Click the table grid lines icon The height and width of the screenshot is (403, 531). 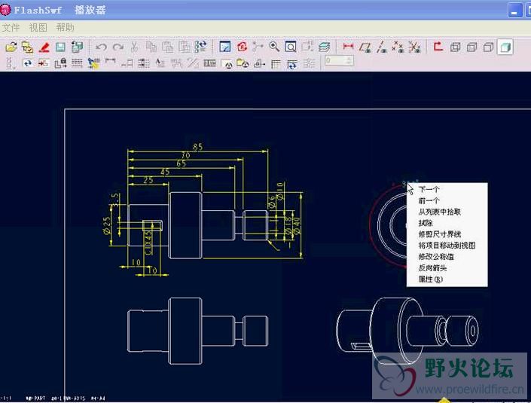coord(77,63)
